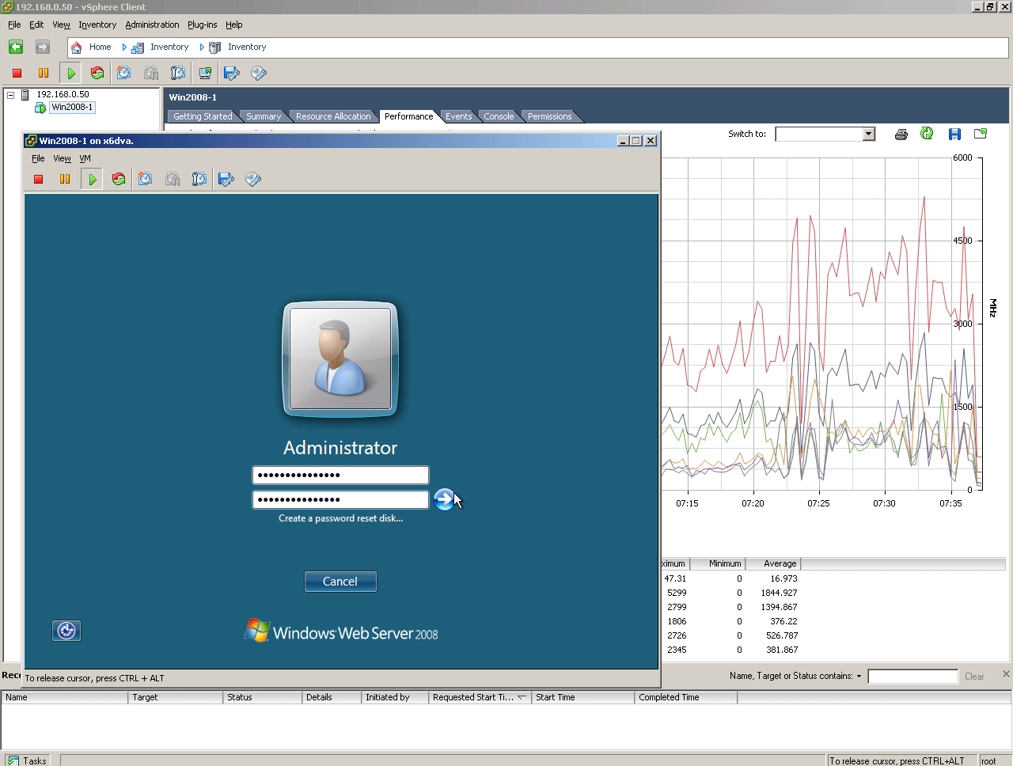The height and width of the screenshot is (766, 1013).
Task: Open the Tasks button in the status bar
Action: pyautogui.click(x=27, y=760)
